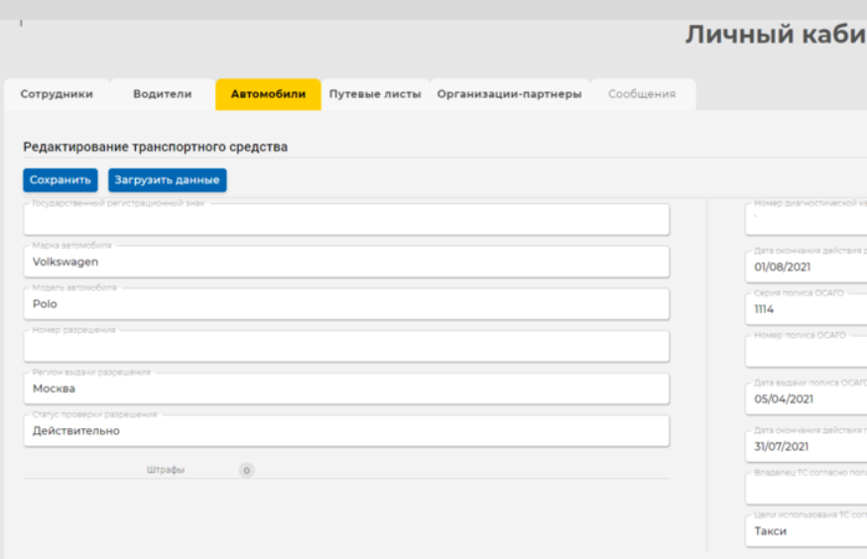
Task: Click the Марка автомобиля field with Volkswagen
Action: (x=345, y=263)
